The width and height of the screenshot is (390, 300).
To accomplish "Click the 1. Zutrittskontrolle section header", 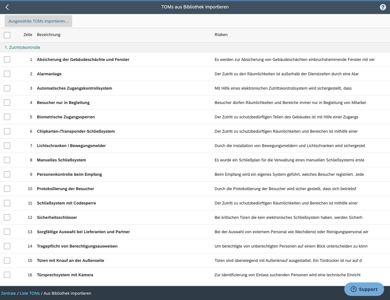I will click(22, 47).
